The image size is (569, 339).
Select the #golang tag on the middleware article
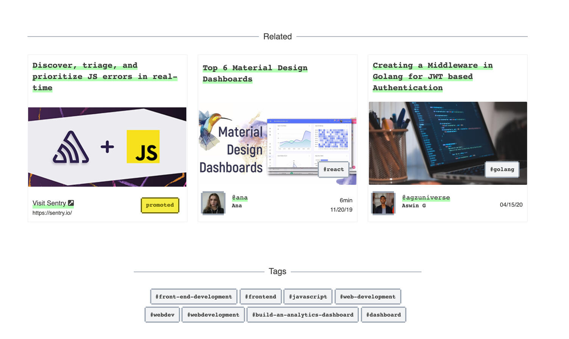pyautogui.click(x=502, y=169)
